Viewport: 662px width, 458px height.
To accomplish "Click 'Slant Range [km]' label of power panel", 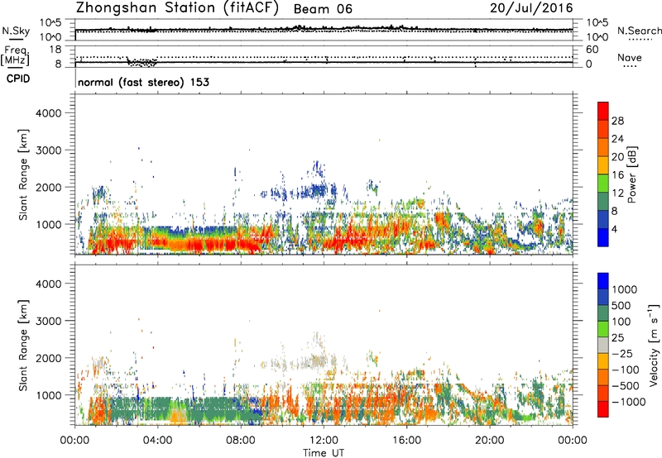I will [x=23, y=174].
